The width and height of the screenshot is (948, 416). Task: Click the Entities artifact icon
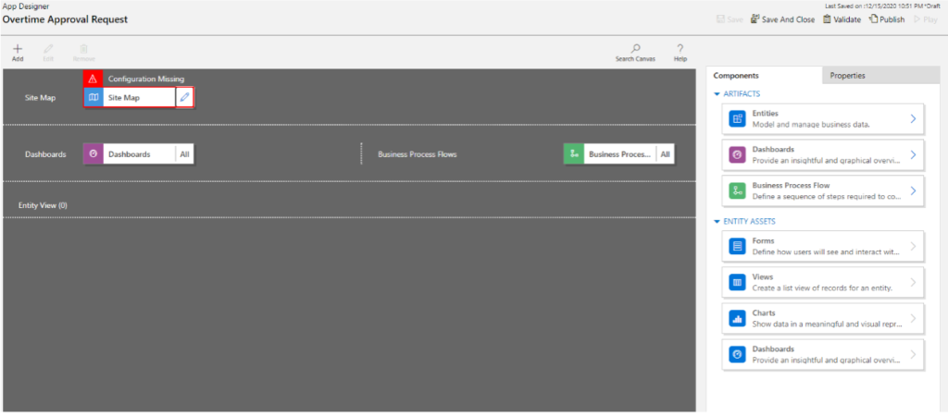pyautogui.click(x=737, y=119)
